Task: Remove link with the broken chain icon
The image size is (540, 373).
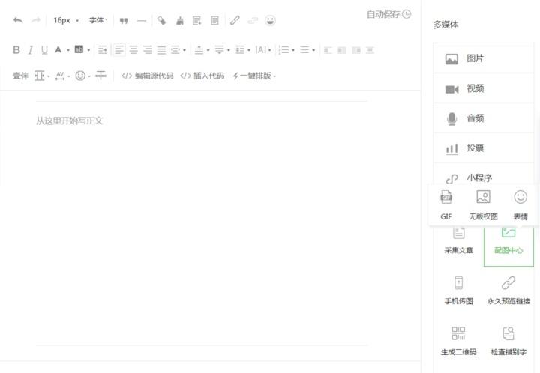Action: (x=253, y=21)
